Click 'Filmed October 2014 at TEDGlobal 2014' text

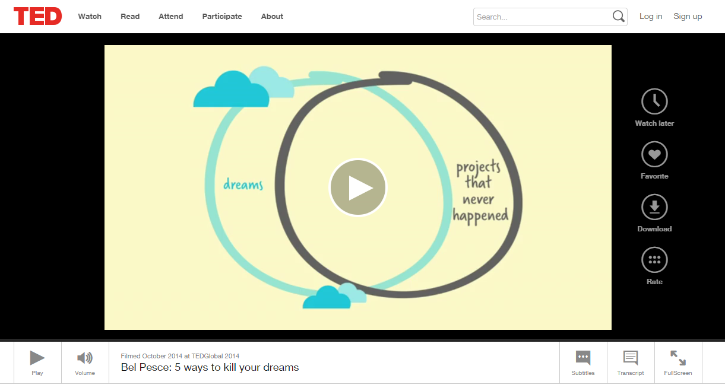pos(180,356)
